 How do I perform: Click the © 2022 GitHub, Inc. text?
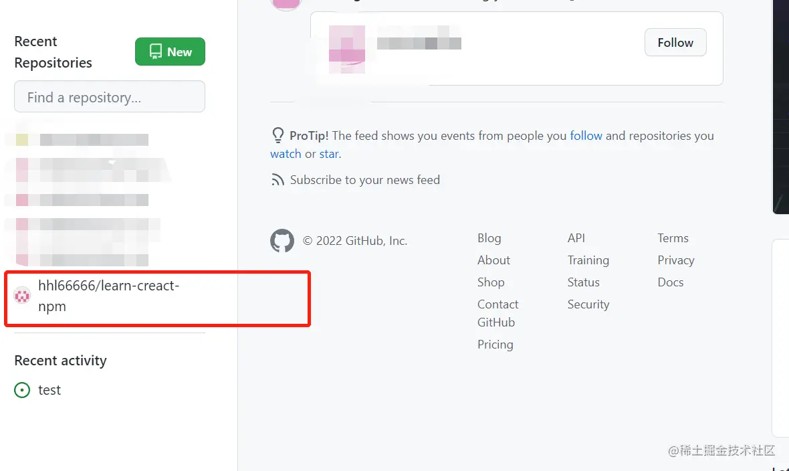click(x=355, y=241)
